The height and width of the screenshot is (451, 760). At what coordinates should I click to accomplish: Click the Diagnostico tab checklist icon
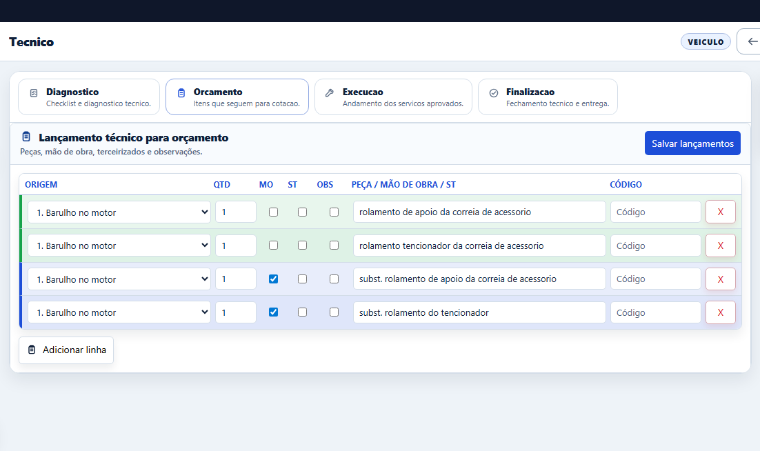(x=34, y=93)
